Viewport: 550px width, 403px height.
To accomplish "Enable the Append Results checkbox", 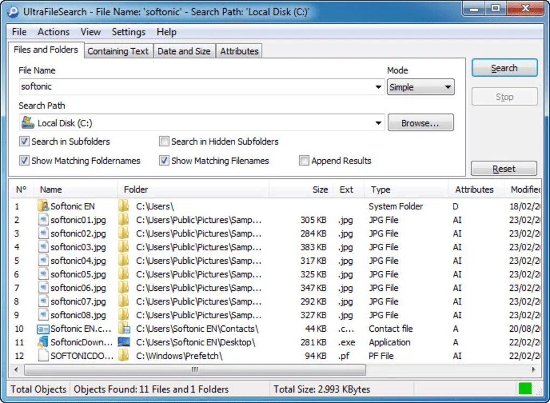I will click(x=304, y=160).
